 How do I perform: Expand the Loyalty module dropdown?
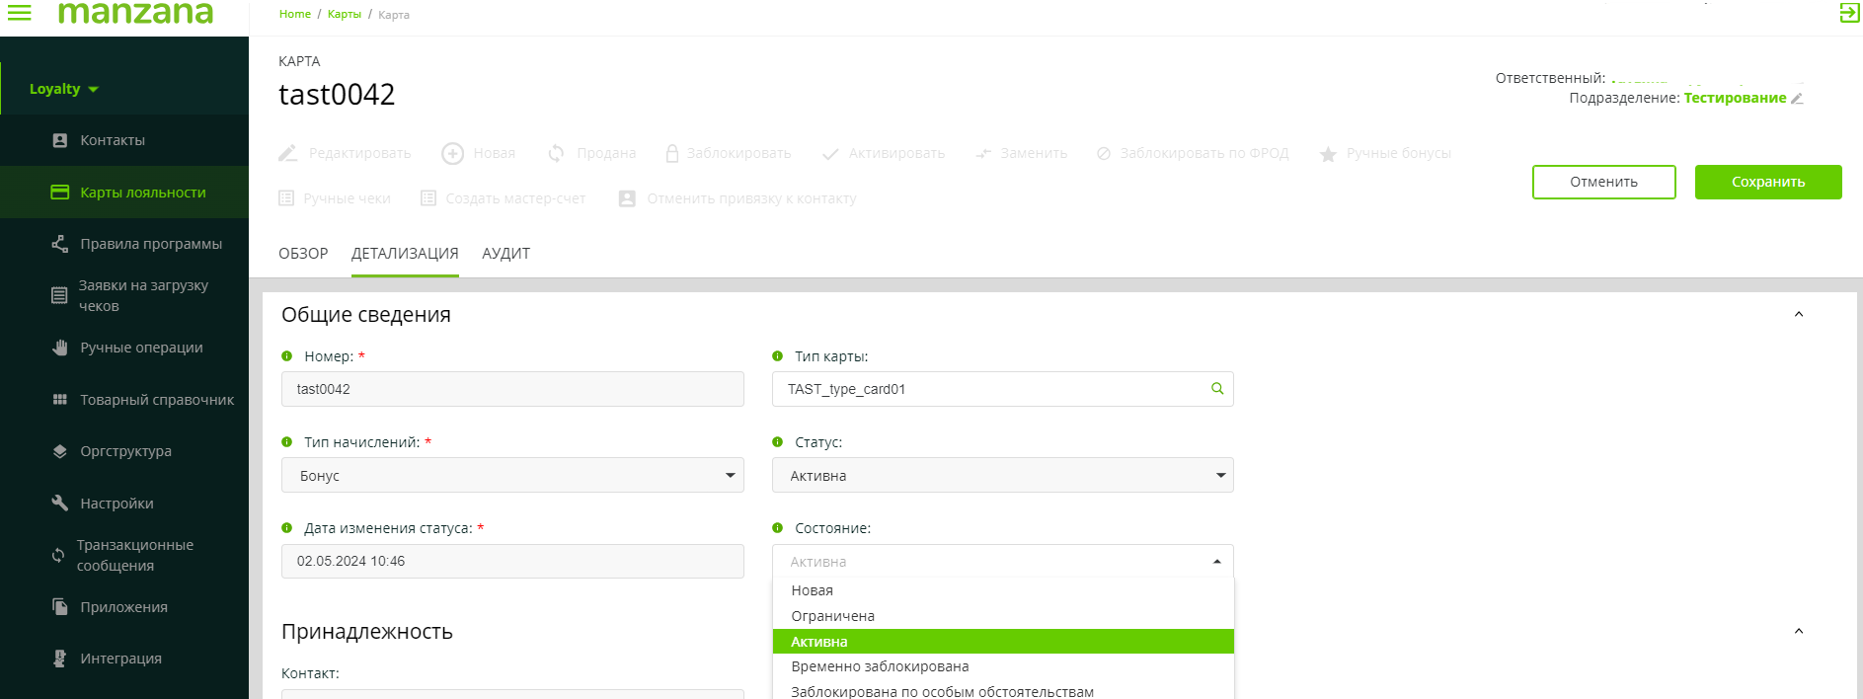[x=63, y=89]
